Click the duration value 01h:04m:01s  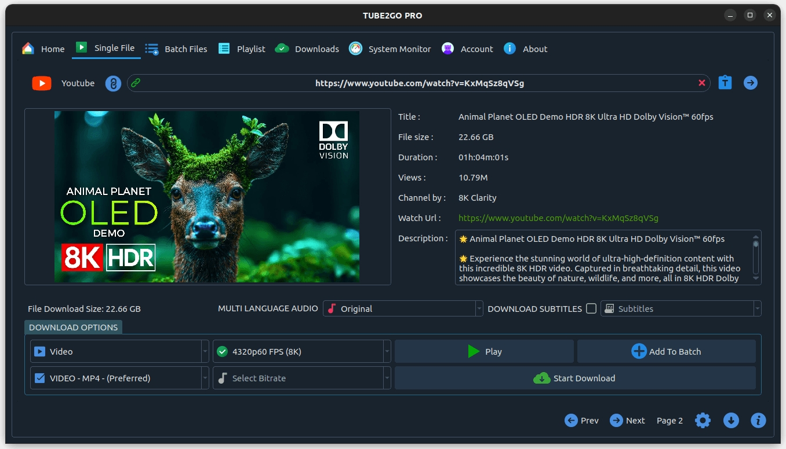[483, 157]
